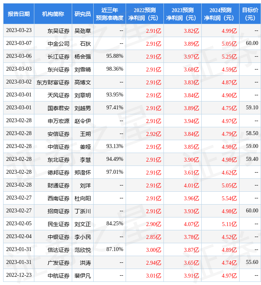Click the 93.95% accuracy value
The width and height of the screenshot is (261, 285).
[115, 95]
